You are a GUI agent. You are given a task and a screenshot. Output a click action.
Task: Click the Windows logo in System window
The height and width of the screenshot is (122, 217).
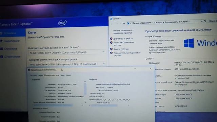(189, 43)
